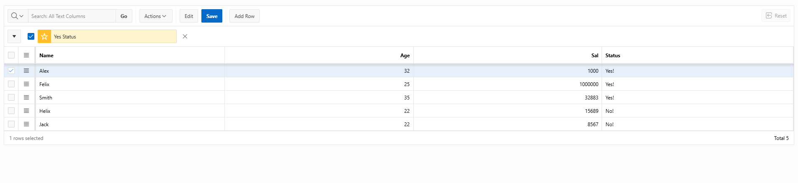Image resolution: width=798 pixels, height=183 pixels.
Task: Remove the Yes Status highlight filter
Action: 185,36
